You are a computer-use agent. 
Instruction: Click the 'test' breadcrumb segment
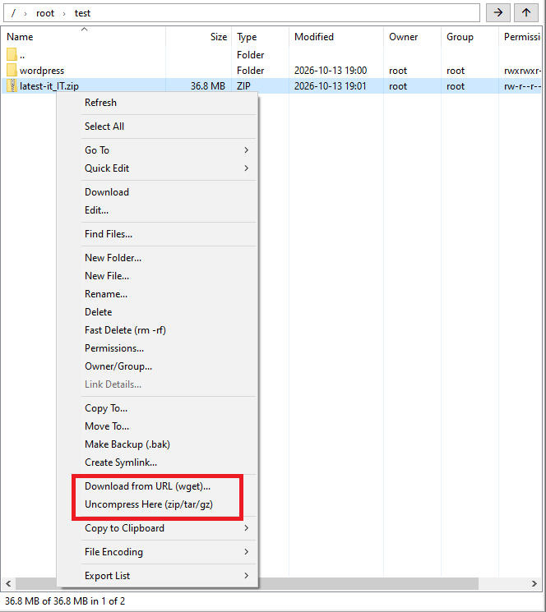[x=82, y=13]
